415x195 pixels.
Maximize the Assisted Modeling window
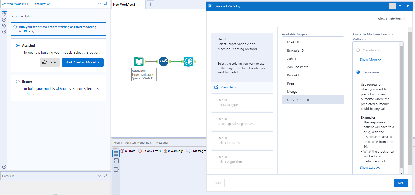(400, 6)
